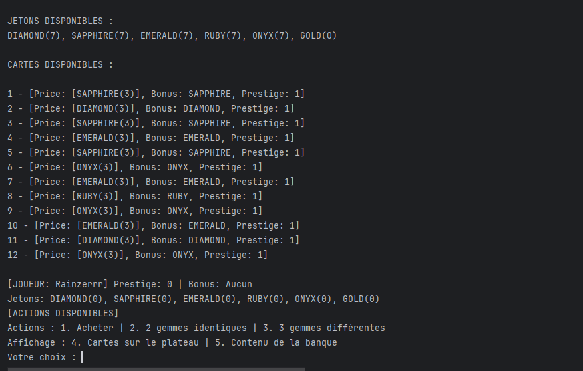Click RUBY(7) in the available tokens line
The image size is (583, 371).
point(223,36)
